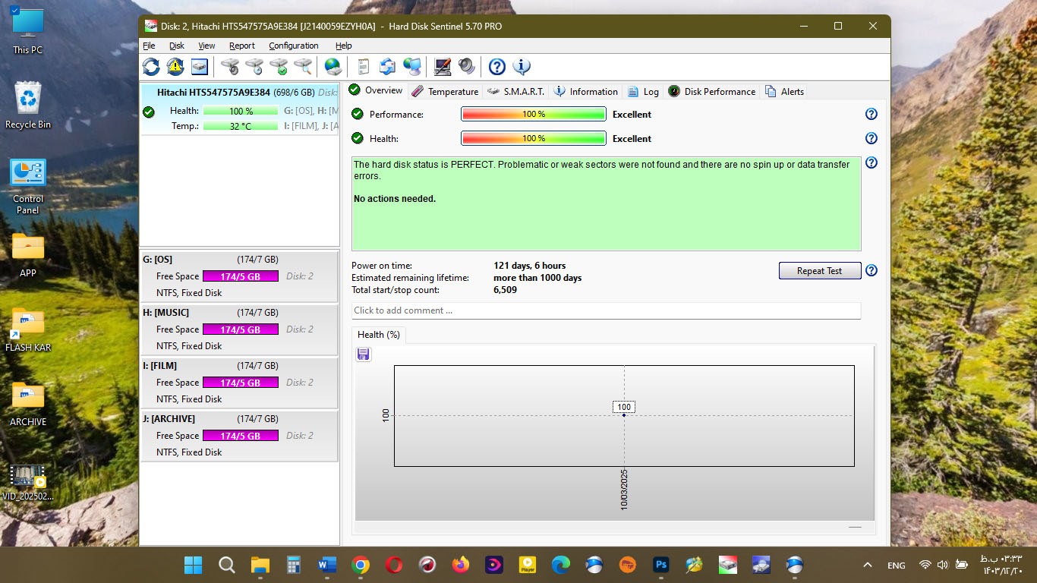Click the speaker sound toolbar icon

tap(467, 67)
